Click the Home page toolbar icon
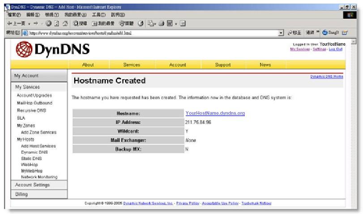 pos(65,23)
